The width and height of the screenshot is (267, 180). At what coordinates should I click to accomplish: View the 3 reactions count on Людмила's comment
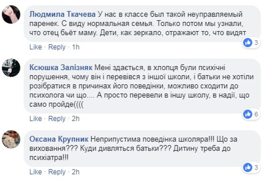[256, 43]
